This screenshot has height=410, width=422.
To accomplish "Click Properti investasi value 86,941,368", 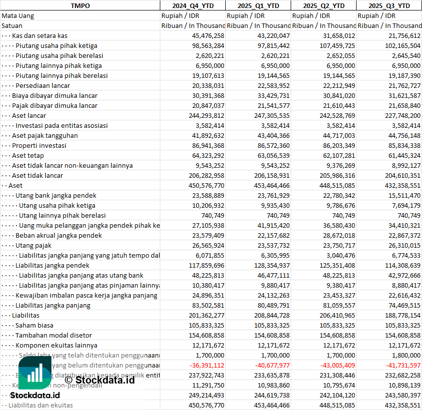I will point(208,146).
